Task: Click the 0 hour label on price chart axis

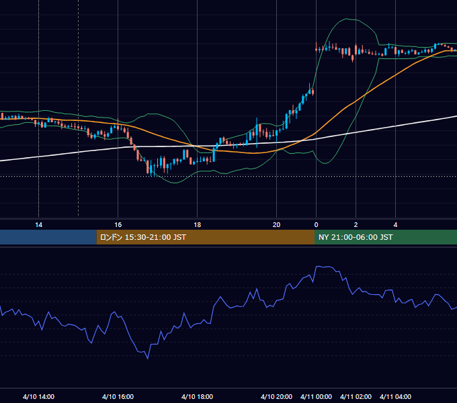Action: coord(317,225)
